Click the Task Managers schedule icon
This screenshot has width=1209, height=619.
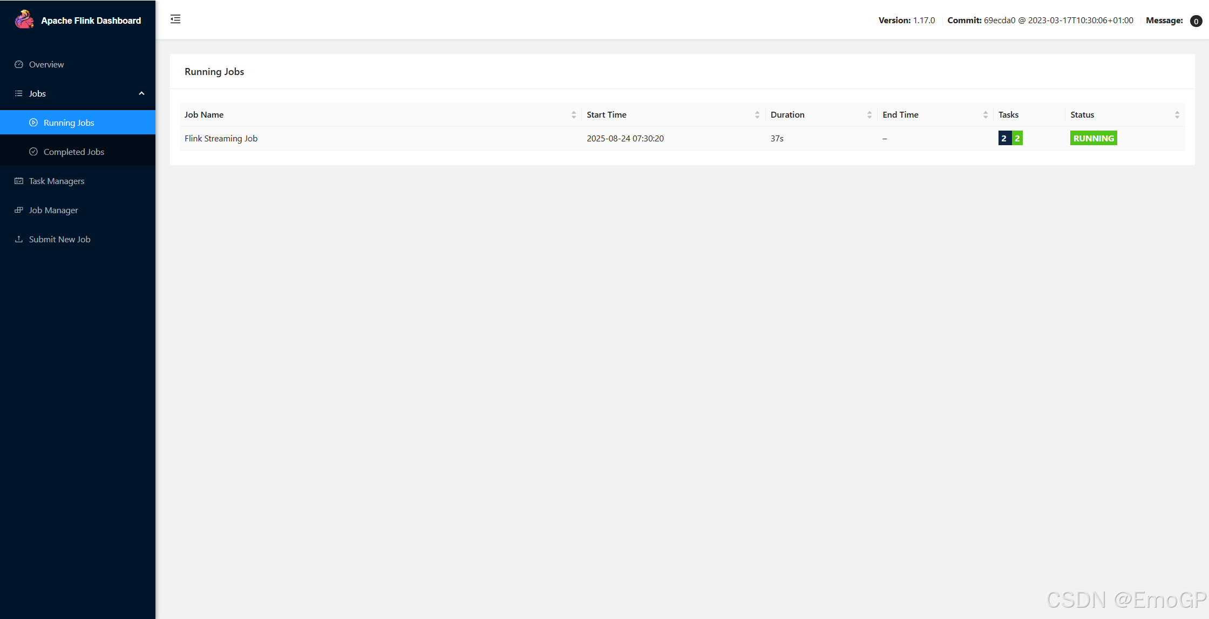19,181
